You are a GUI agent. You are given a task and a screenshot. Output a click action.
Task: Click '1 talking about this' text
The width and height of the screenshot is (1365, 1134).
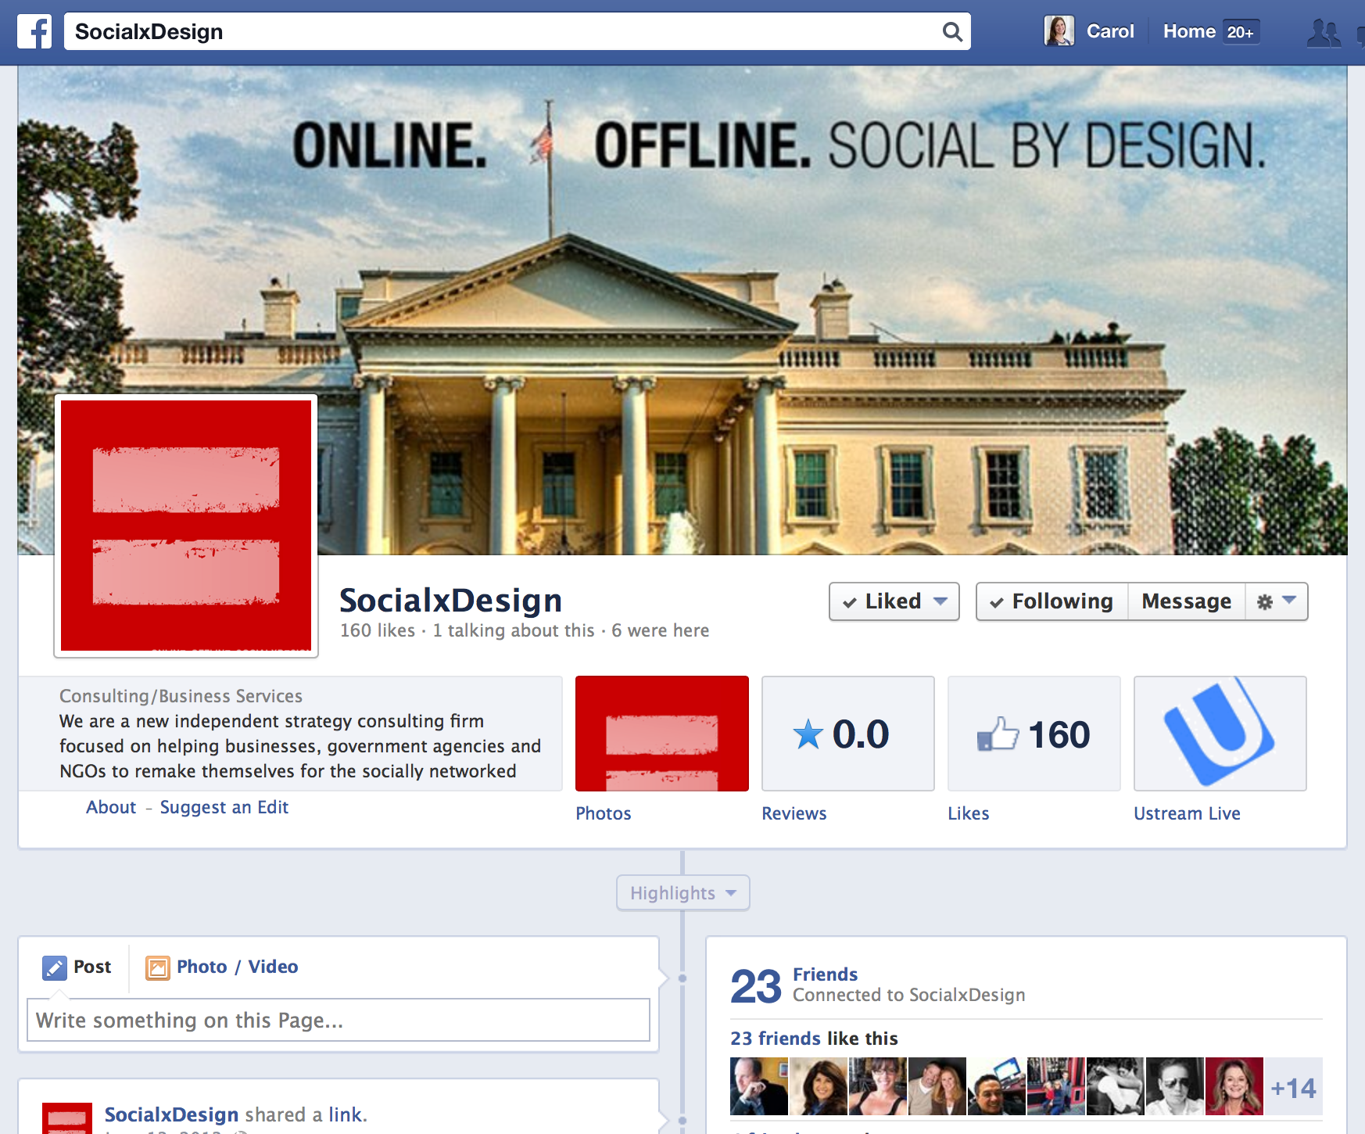[514, 630]
